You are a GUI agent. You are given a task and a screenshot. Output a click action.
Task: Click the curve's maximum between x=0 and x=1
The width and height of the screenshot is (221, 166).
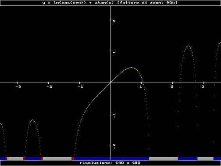(x=132, y=68)
